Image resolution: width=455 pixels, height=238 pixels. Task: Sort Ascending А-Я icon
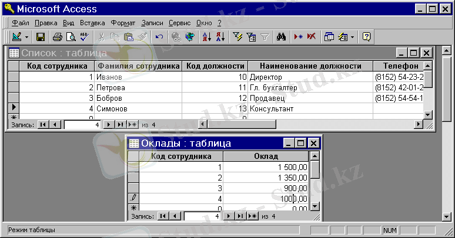206,37
